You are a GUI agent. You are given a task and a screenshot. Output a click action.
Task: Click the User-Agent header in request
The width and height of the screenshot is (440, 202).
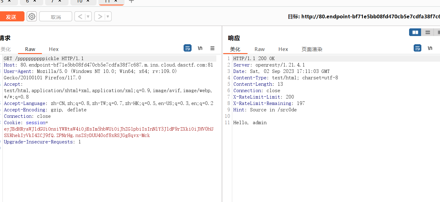pyautogui.click(x=90, y=74)
